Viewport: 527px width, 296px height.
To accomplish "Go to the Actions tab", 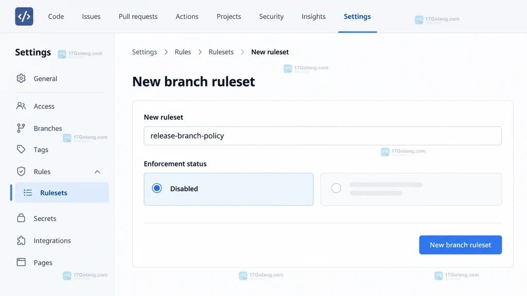I will tap(187, 16).
